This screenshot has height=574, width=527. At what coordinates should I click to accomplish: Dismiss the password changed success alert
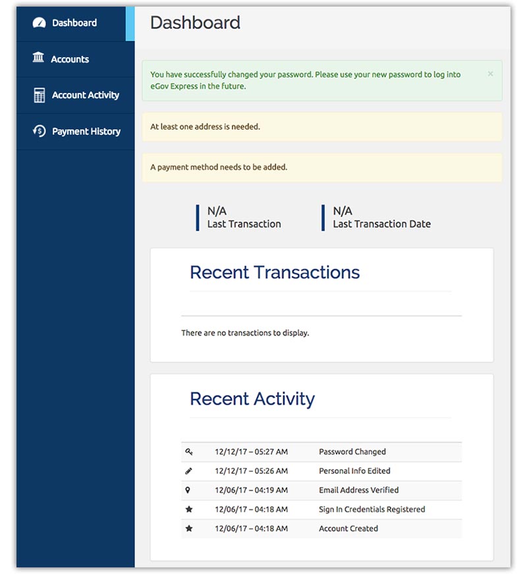(x=490, y=74)
